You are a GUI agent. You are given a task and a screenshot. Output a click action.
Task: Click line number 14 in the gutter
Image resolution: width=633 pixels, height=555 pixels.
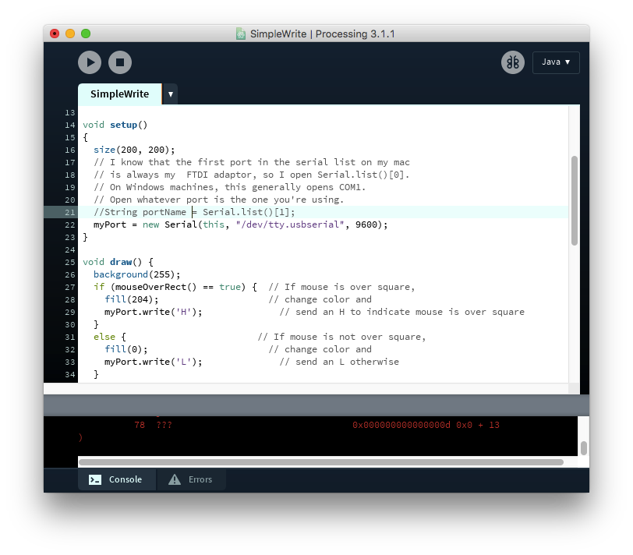click(x=70, y=125)
